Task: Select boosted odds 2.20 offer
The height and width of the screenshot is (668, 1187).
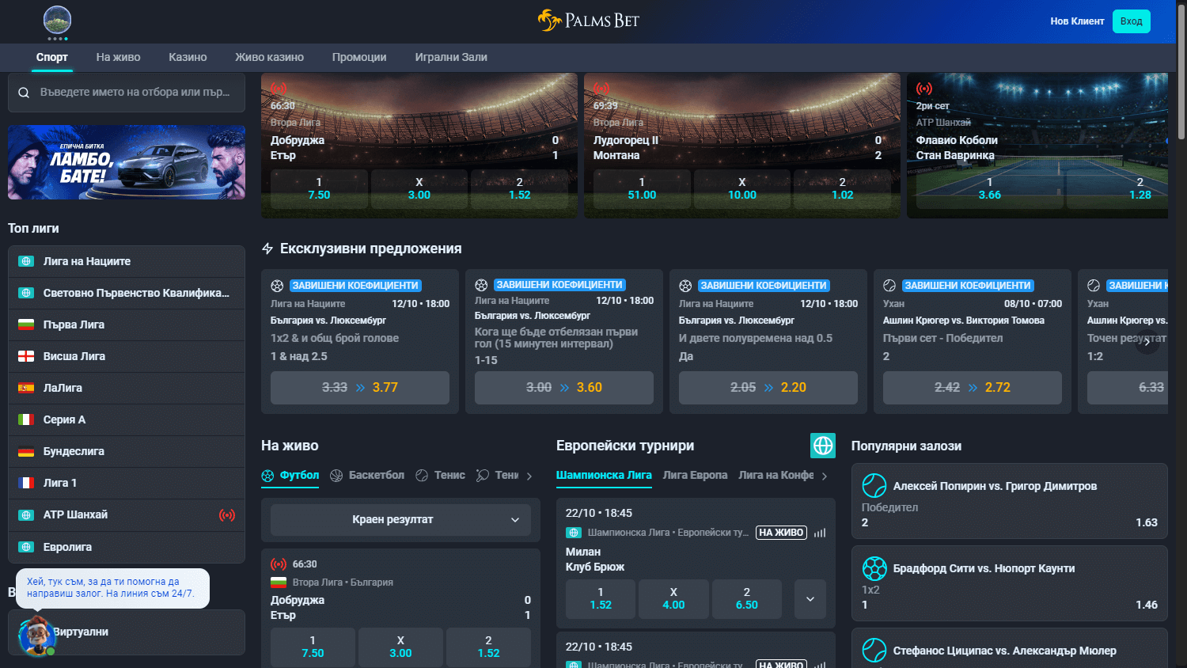Action: click(768, 388)
